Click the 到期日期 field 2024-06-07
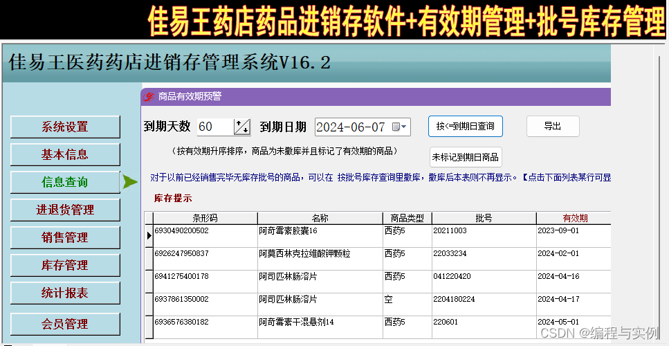This screenshot has height=346, width=669. click(x=363, y=127)
